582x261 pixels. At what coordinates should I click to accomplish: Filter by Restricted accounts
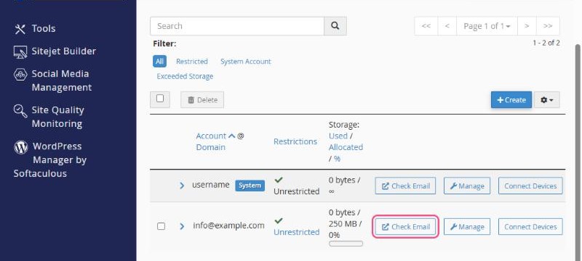pos(192,62)
